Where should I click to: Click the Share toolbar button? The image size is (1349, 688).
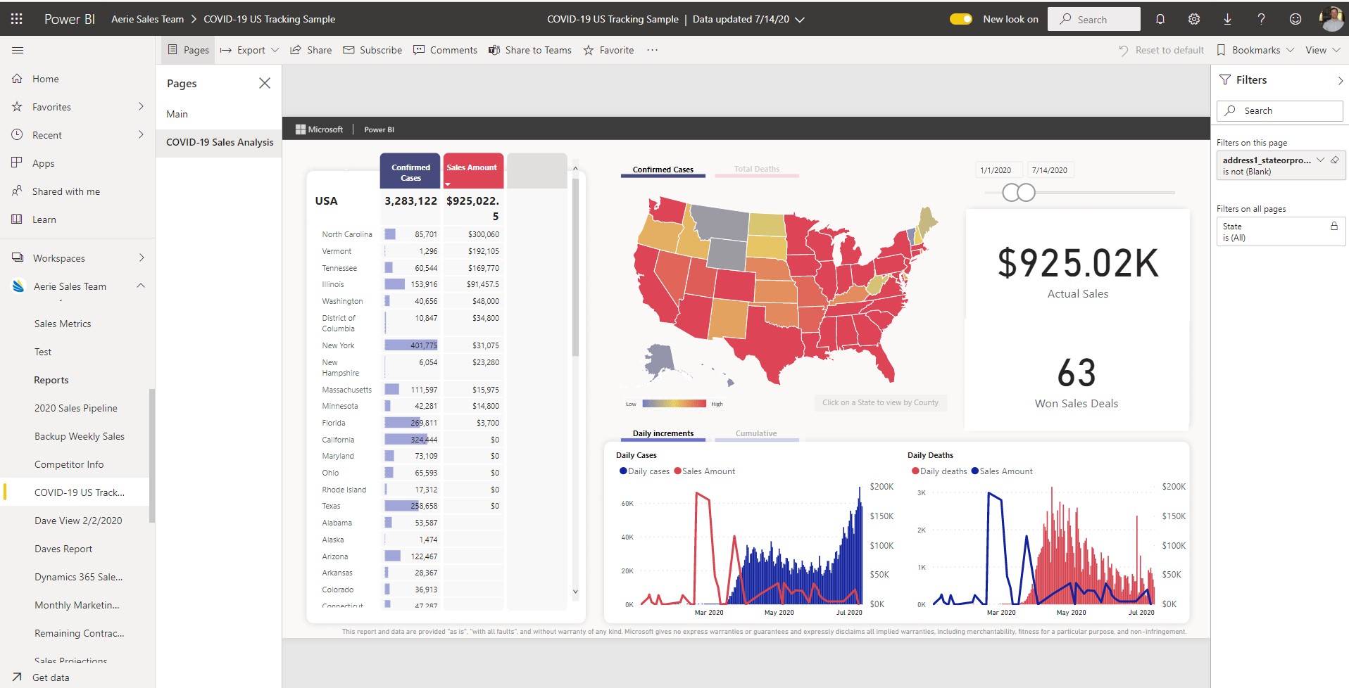coord(311,50)
